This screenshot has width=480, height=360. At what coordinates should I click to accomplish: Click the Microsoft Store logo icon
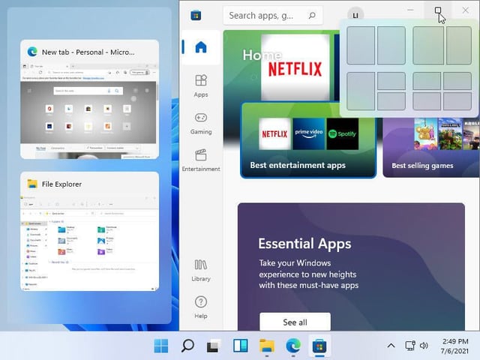coord(196,15)
